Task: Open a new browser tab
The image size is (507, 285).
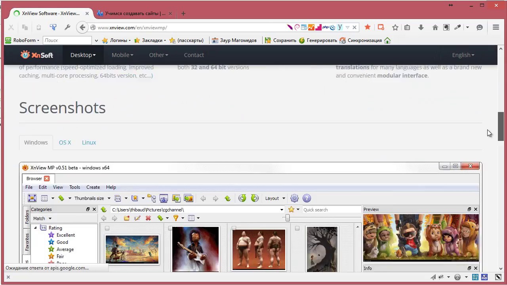Action: [183, 13]
